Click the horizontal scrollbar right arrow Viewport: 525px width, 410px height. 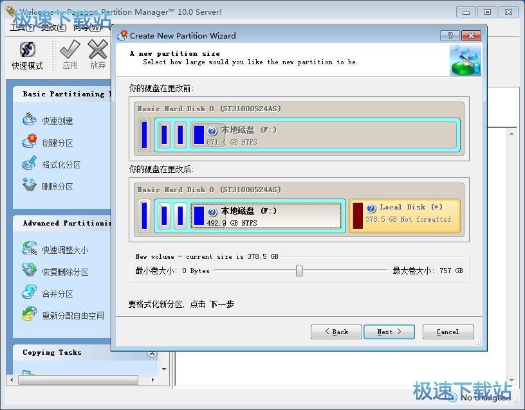pos(152,380)
